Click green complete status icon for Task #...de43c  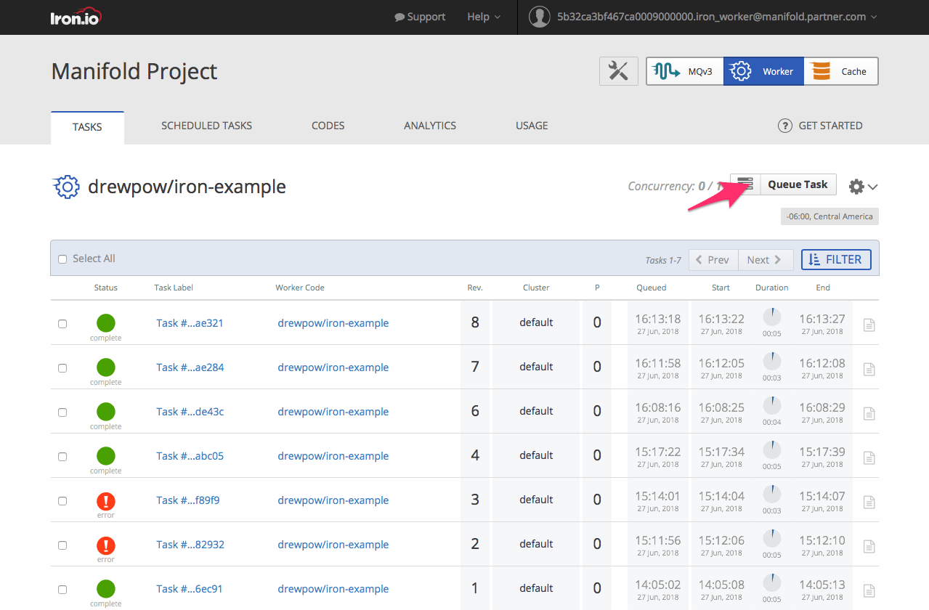point(106,412)
